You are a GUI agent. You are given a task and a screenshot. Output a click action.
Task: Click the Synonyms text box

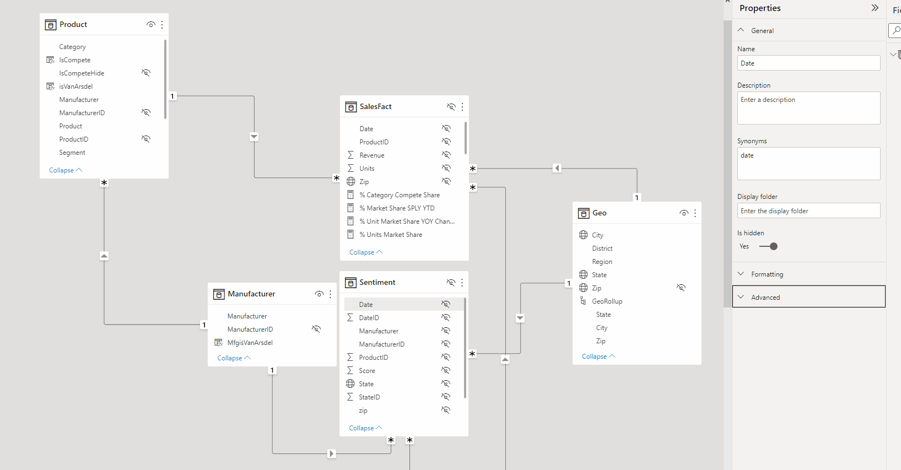click(x=808, y=164)
